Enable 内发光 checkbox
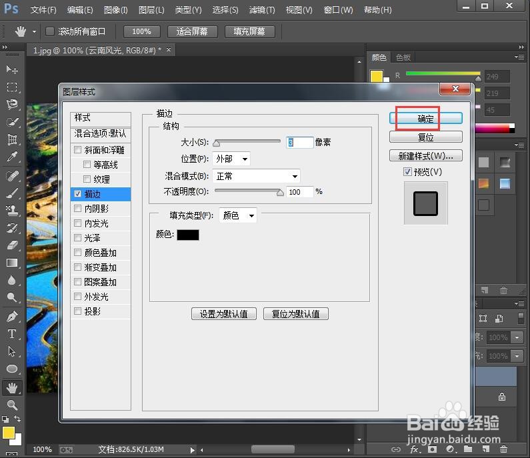 (78, 223)
